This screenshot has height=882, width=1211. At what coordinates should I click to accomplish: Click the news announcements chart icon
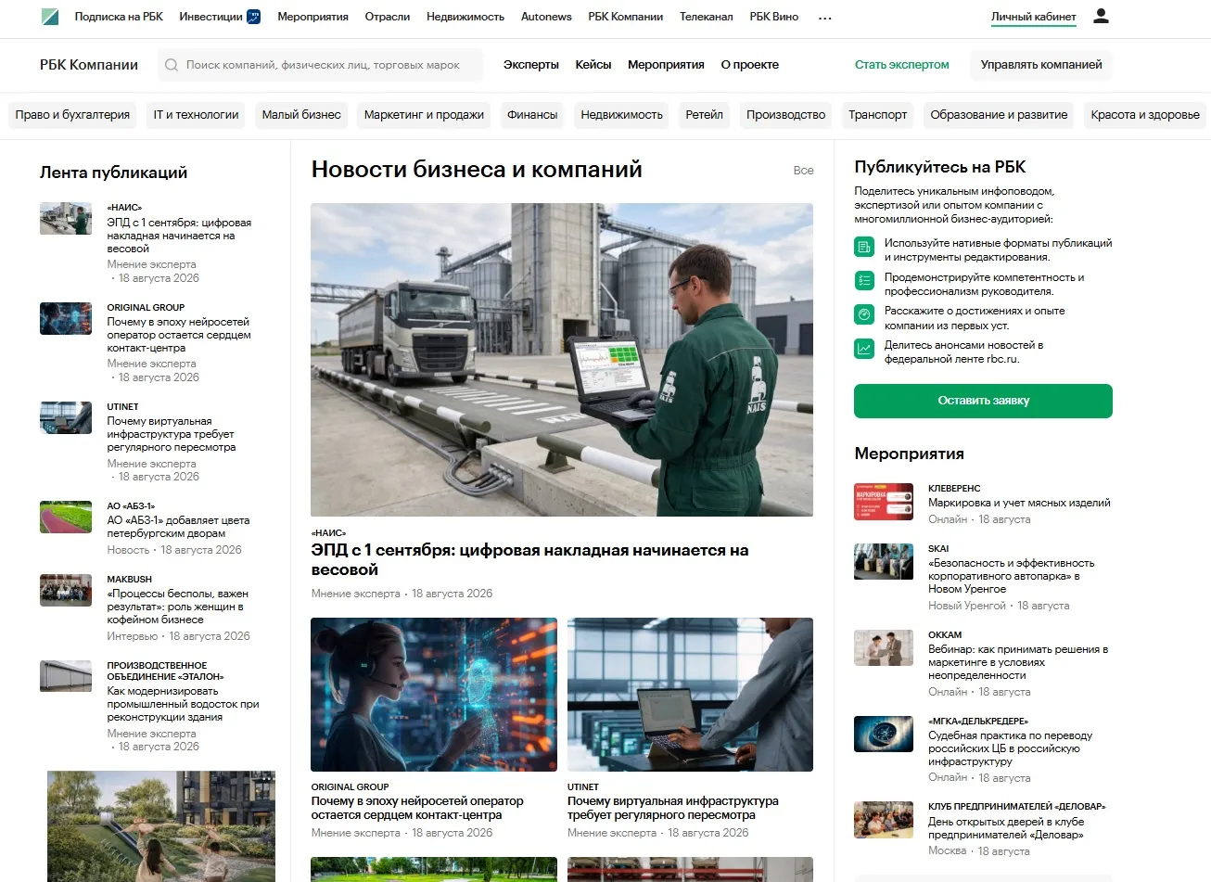864,349
